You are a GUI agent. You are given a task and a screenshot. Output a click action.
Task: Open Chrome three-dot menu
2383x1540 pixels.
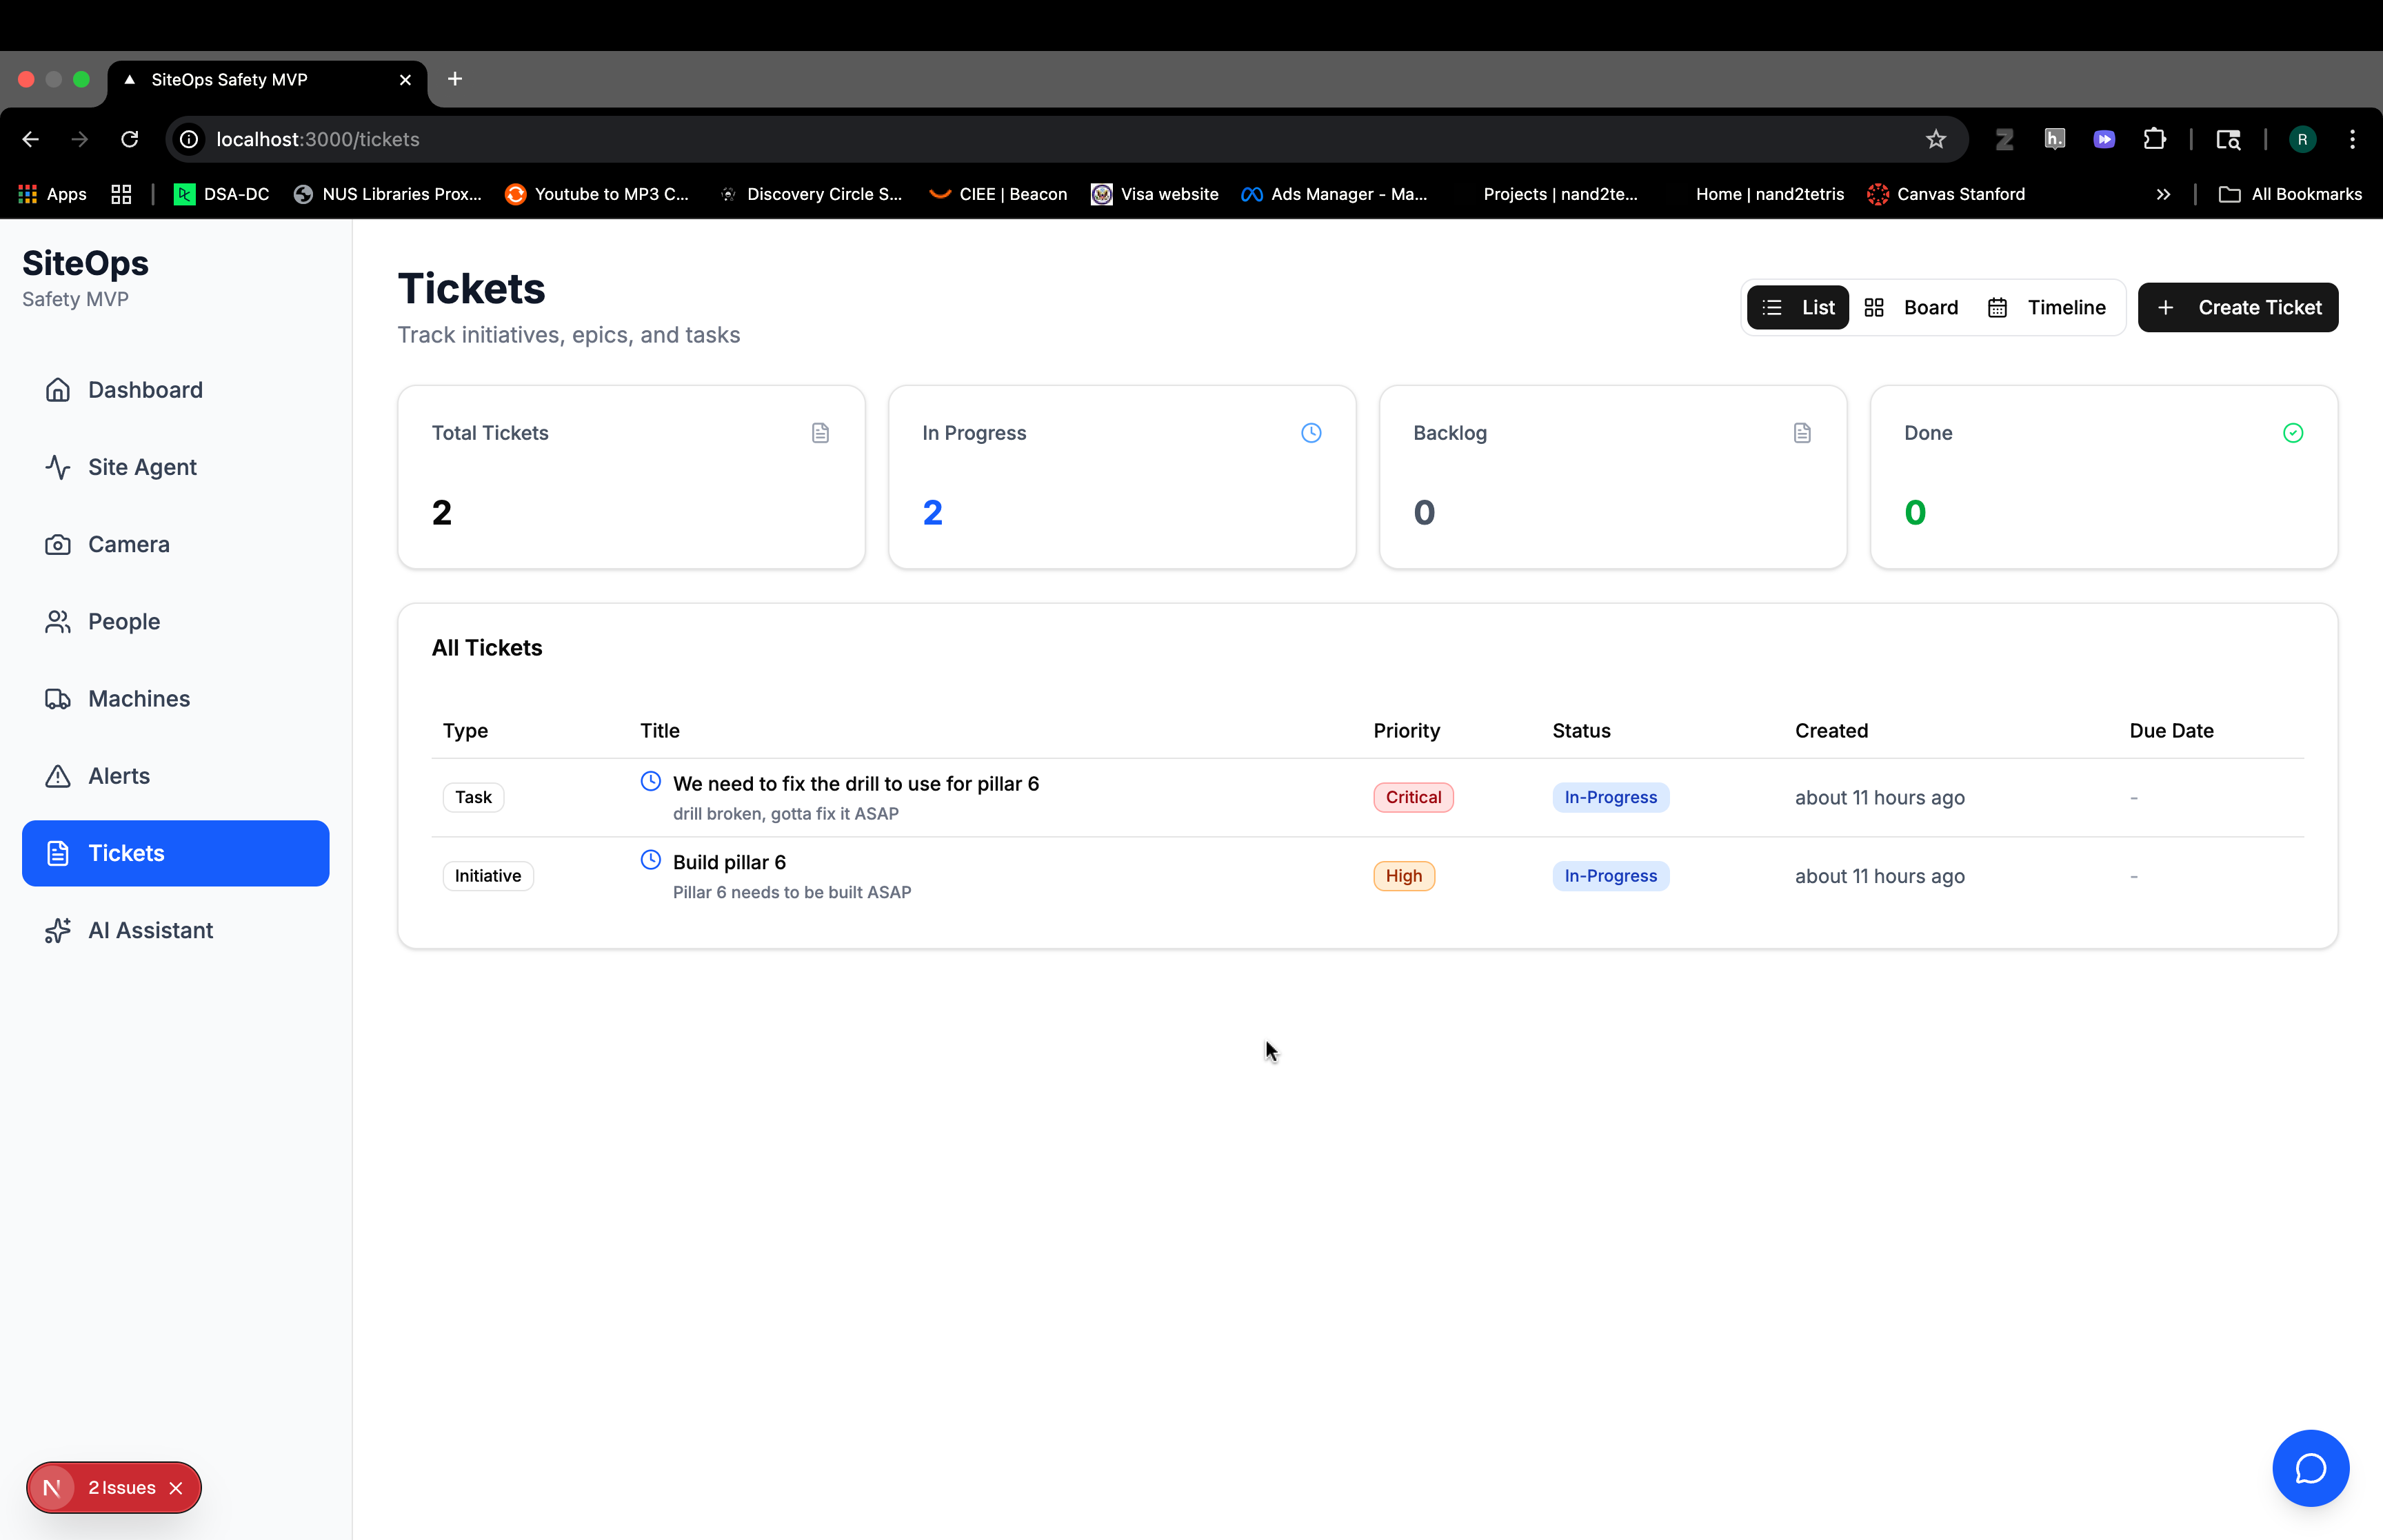[2352, 139]
